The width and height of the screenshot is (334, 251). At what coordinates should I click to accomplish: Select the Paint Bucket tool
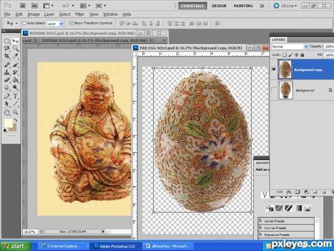pos(16,80)
